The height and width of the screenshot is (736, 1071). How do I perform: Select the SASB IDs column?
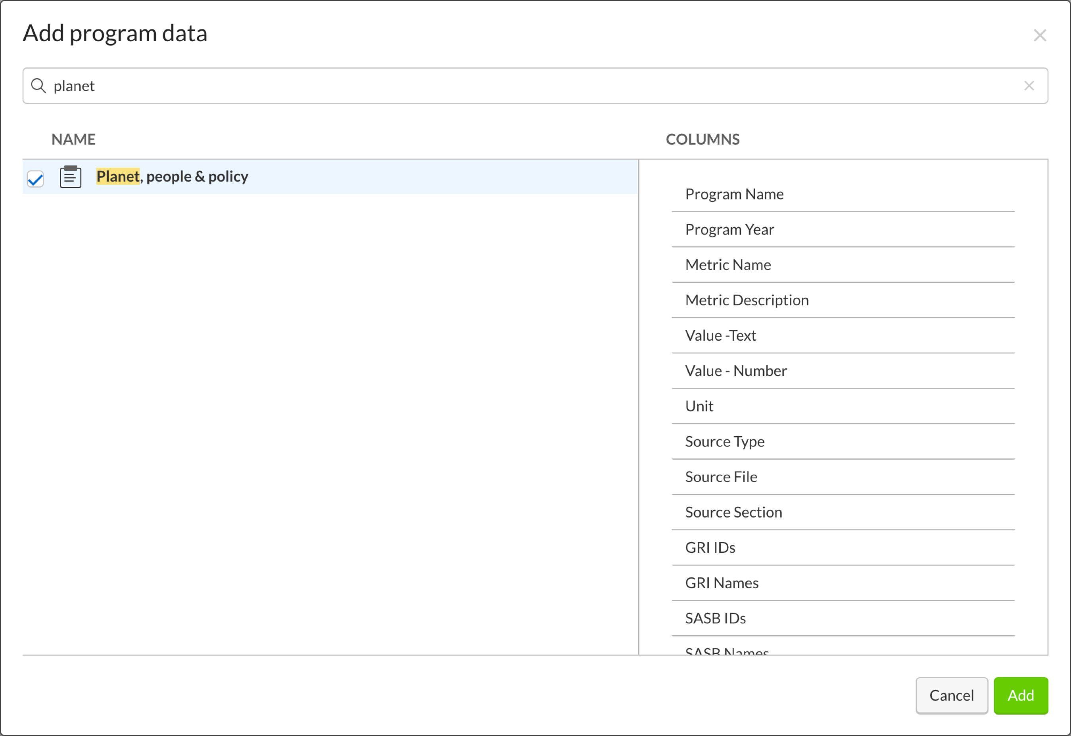[x=843, y=618]
